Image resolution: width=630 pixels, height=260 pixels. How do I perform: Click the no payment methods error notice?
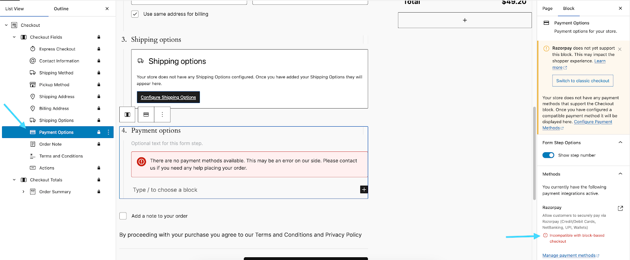point(249,164)
